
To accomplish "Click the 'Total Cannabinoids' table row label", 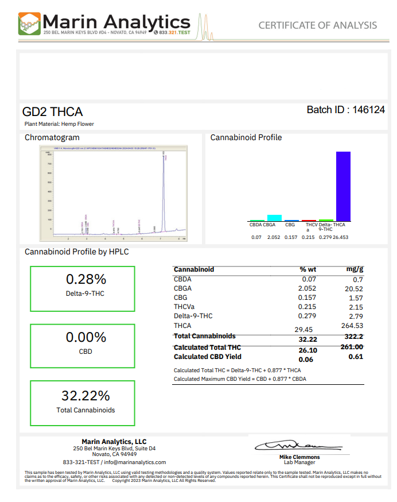I will tap(205, 336).
